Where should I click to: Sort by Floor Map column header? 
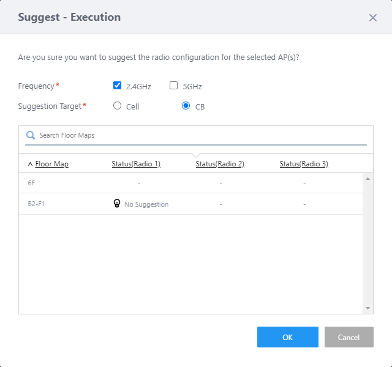coord(52,164)
